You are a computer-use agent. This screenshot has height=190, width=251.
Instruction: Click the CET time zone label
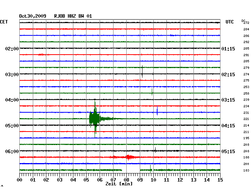[x=4, y=22]
